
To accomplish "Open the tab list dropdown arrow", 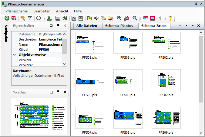I will pos(193,26).
